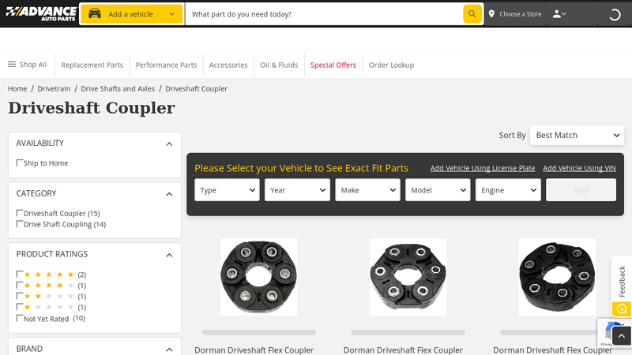Check the Ship to Home box
The height and width of the screenshot is (355, 632).
pyautogui.click(x=19, y=163)
